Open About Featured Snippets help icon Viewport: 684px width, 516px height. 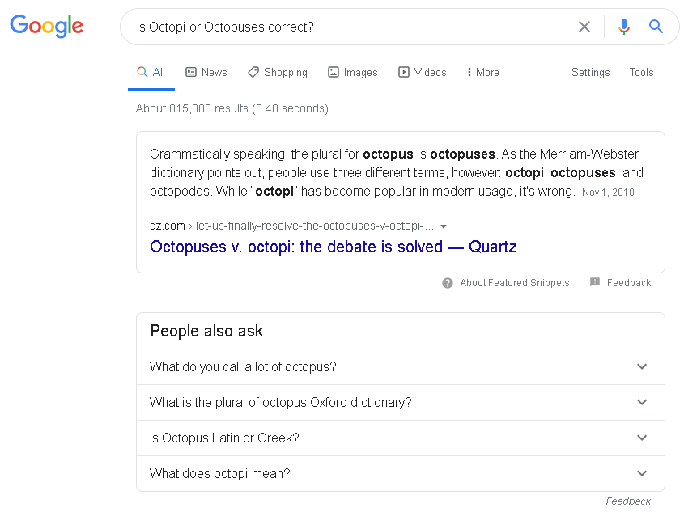[x=447, y=283]
